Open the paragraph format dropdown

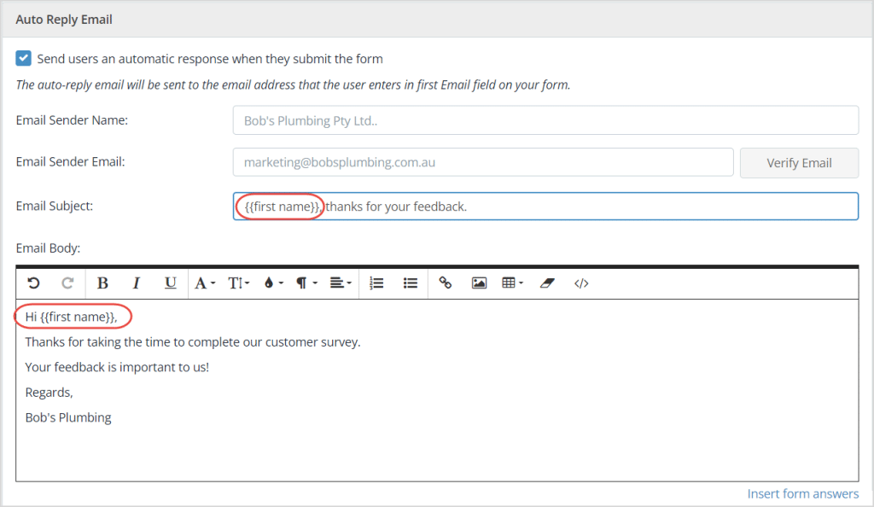(305, 283)
